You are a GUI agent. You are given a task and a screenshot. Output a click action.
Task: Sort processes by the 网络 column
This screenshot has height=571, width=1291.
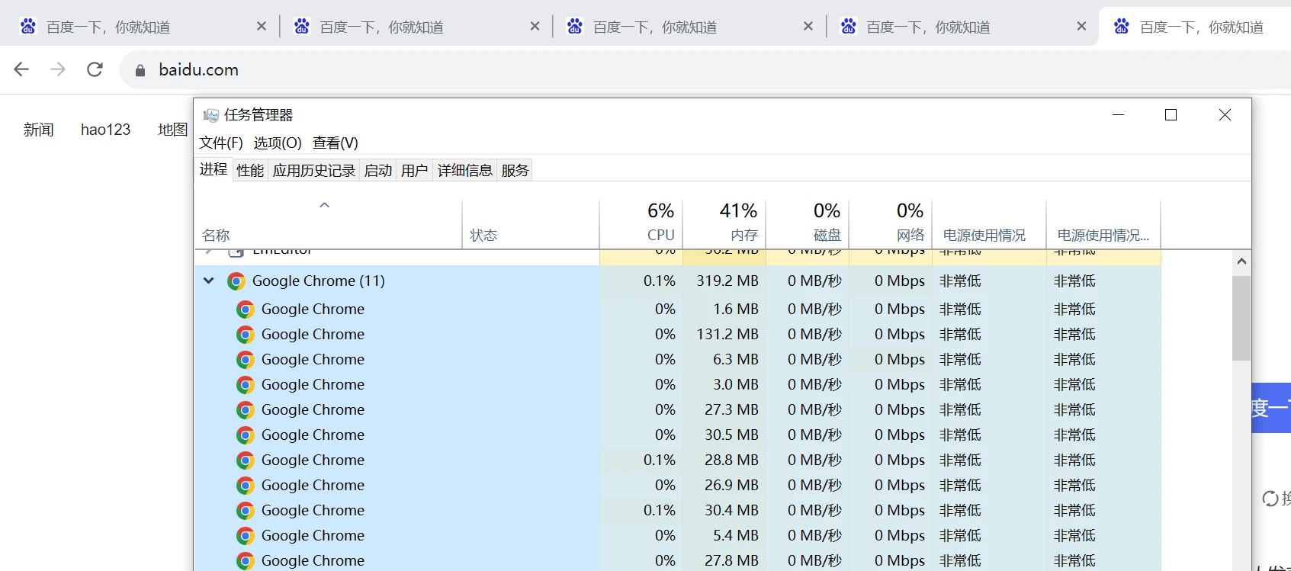(891, 224)
